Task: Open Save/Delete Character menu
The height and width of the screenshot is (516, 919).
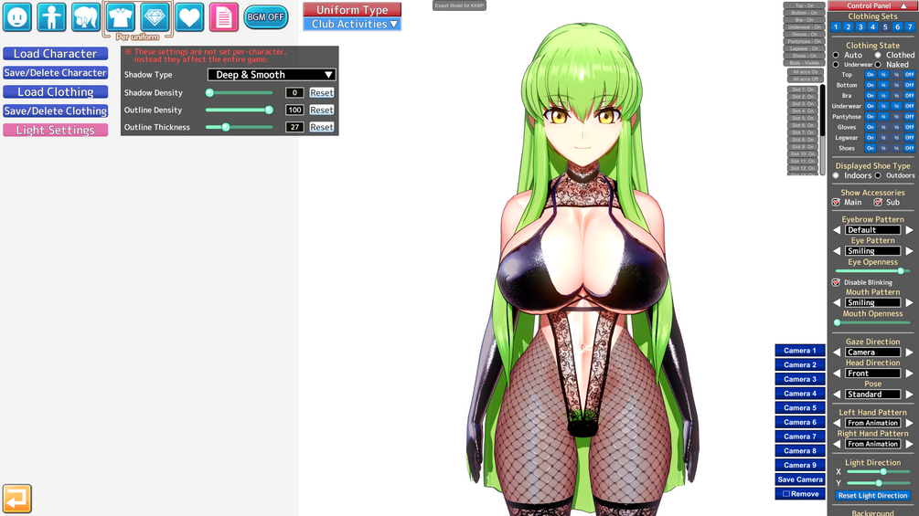Action: pos(55,72)
